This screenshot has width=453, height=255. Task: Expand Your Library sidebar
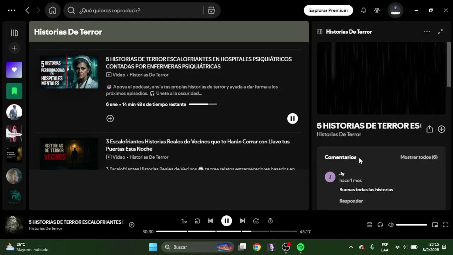click(x=14, y=33)
